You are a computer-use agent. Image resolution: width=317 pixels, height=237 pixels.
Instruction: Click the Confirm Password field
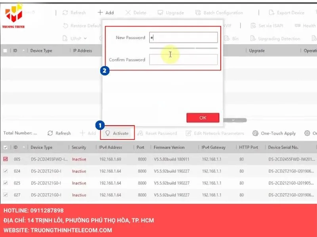tap(183, 60)
